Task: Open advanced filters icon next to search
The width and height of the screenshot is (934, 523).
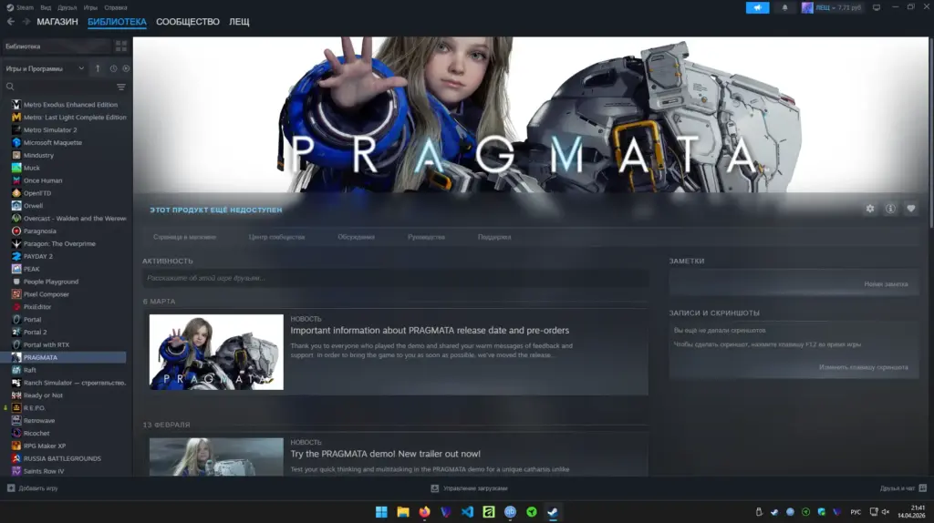Action: (121, 87)
